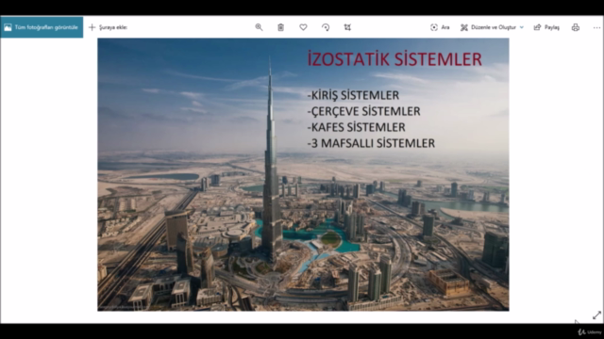The image size is (604, 339).
Task: Open the 'Düzenle ve Oluştur' dropdown
Action: tap(492, 27)
